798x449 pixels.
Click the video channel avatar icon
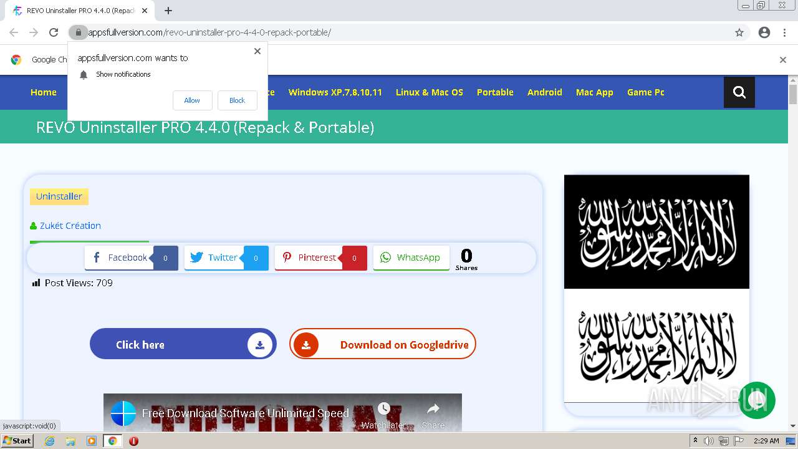pyautogui.click(x=123, y=413)
